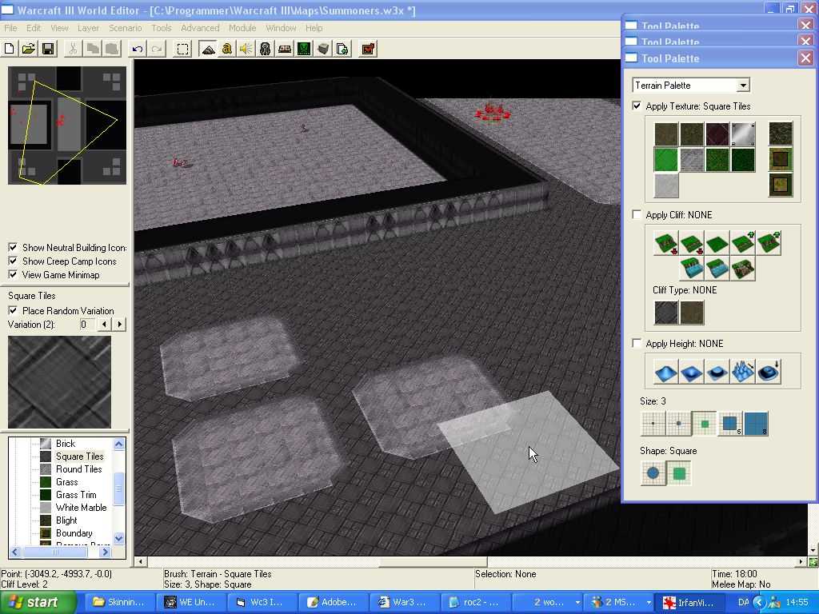Set brush size to the largest option
This screenshot has width=819, height=614.
756,424
